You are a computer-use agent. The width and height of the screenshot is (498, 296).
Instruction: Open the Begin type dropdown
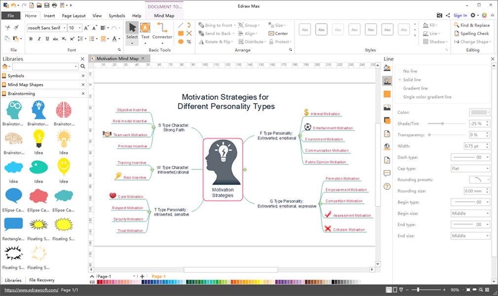click(470, 202)
